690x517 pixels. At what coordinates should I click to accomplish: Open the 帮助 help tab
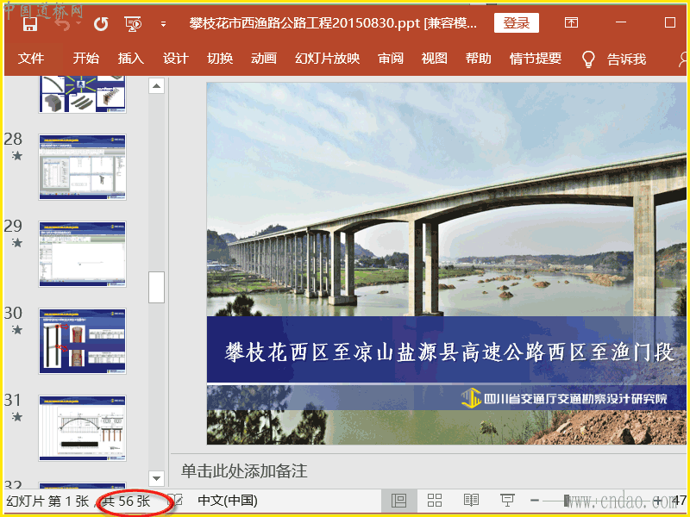click(x=479, y=58)
